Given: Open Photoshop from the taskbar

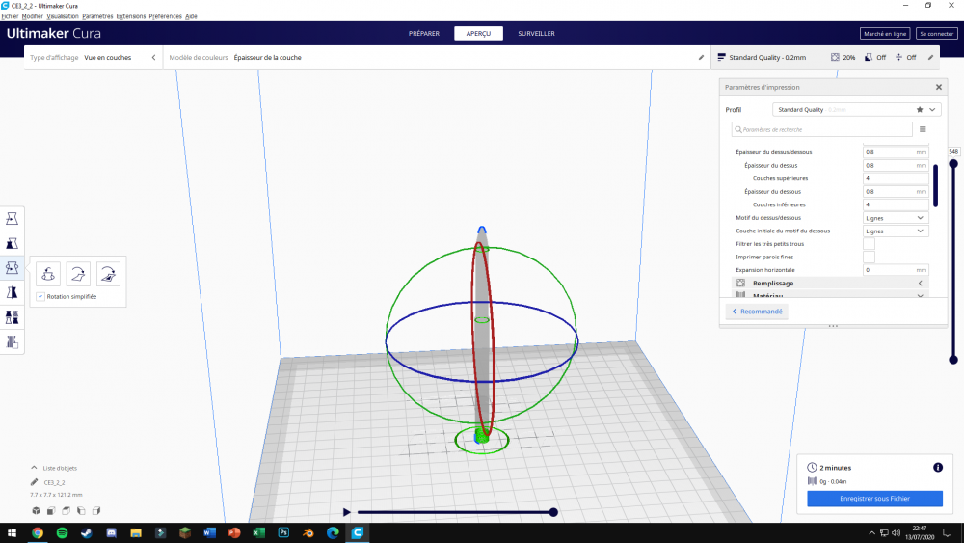Looking at the screenshot, I should (283, 532).
